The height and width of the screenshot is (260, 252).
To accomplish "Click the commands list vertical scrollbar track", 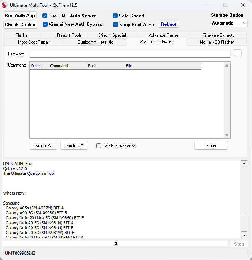I will [x=227, y=100].
